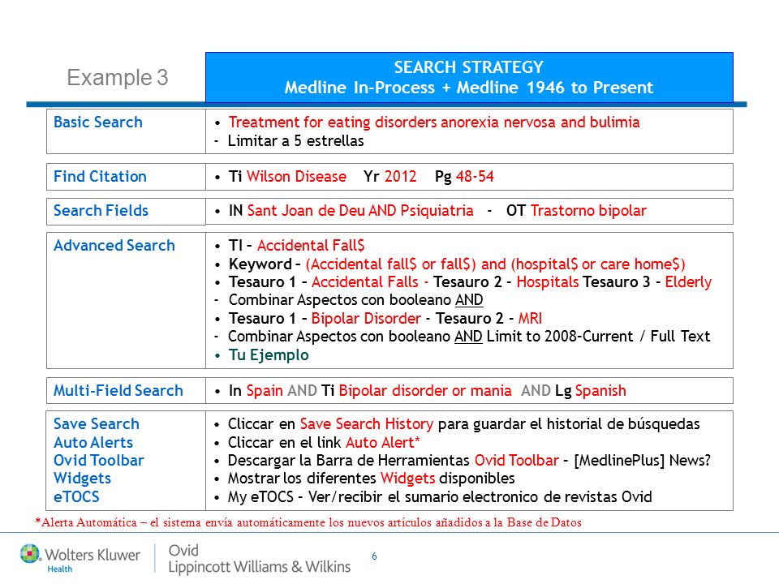Viewport: 779px width, 584px height.
Task: Click the 'Ovid' footer name
Action: [x=183, y=550]
